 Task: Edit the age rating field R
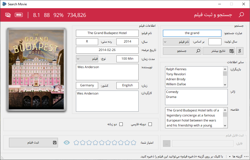(x=87, y=42)
